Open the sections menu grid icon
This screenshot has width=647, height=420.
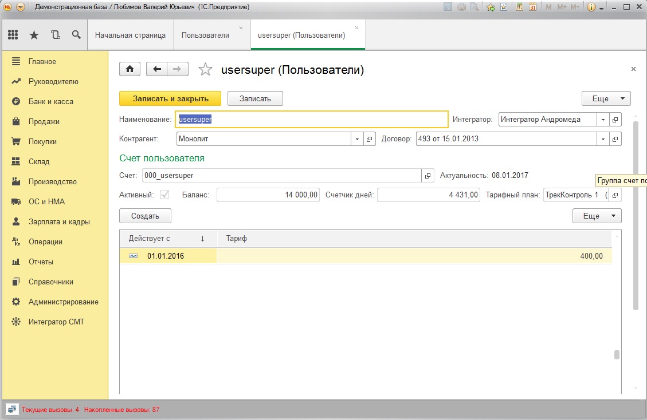pos(13,35)
